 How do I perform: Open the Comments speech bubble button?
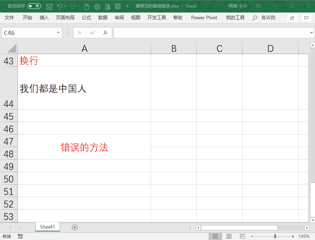point(306,18)
